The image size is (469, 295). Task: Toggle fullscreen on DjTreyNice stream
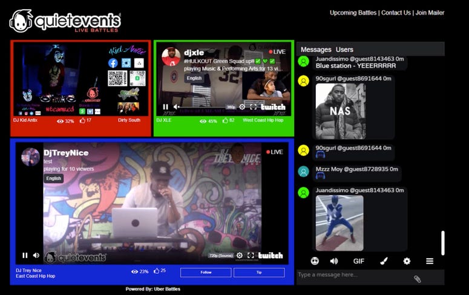click(251, 255)
